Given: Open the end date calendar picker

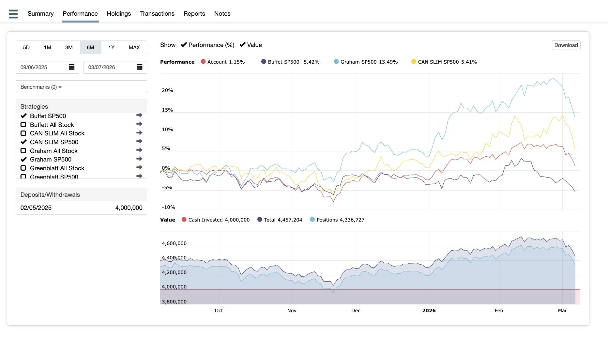Looking at the screenshot, I should (139, 67).
